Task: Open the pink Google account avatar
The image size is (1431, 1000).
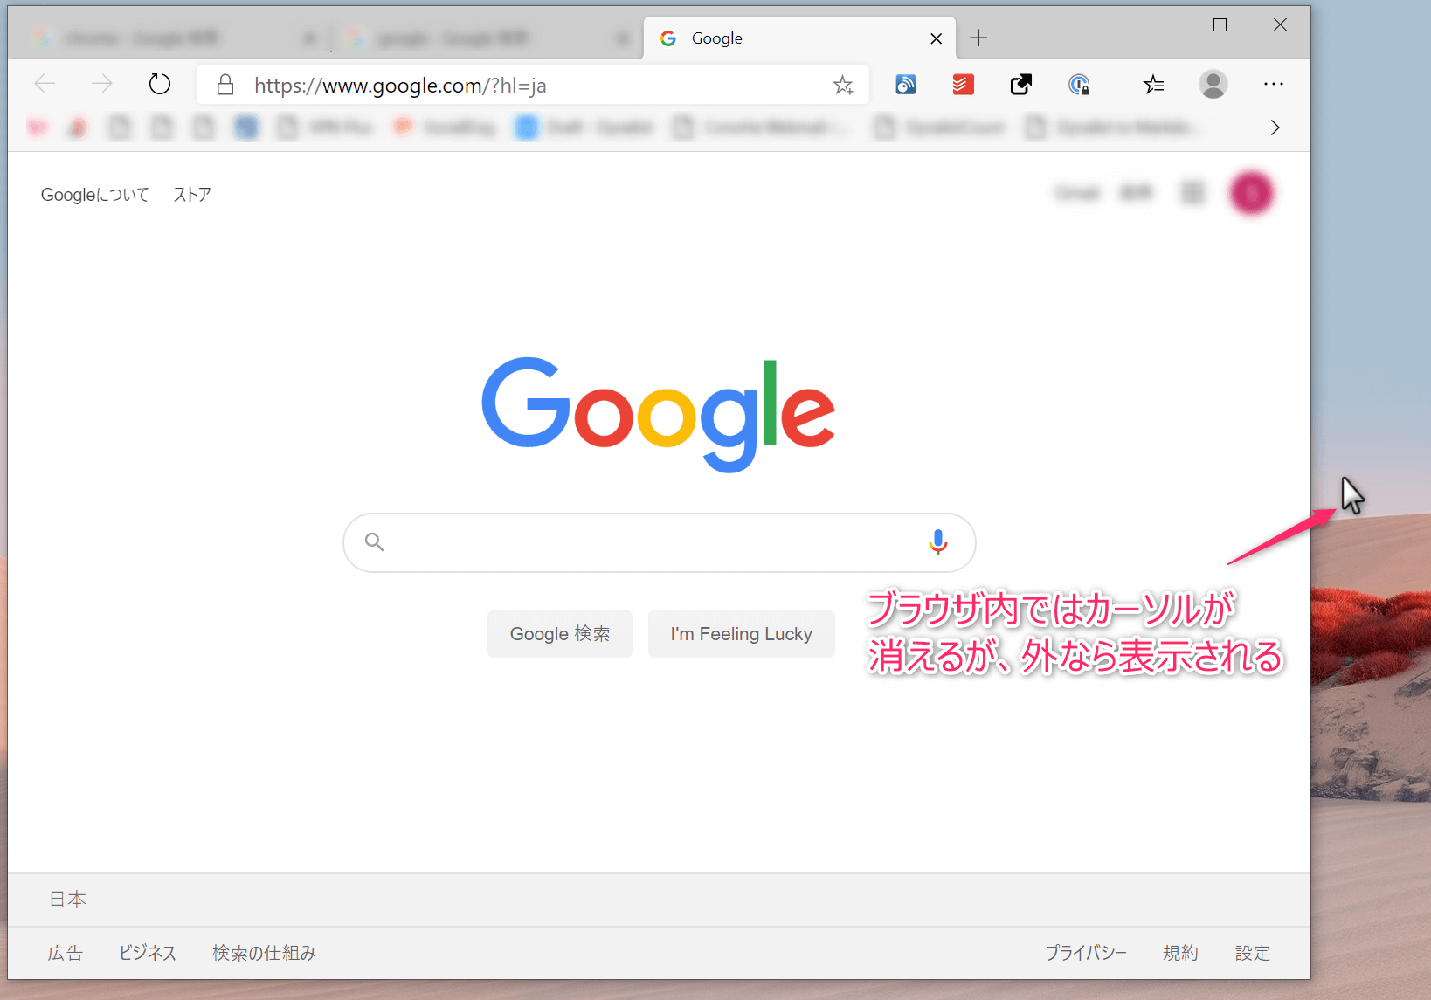Action: pyautogui.click(x=1251, y=193)
